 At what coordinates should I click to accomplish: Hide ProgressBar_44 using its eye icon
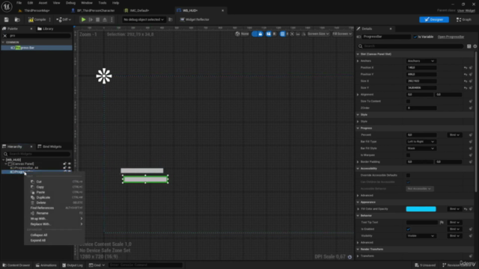click(x=70, y=167)
